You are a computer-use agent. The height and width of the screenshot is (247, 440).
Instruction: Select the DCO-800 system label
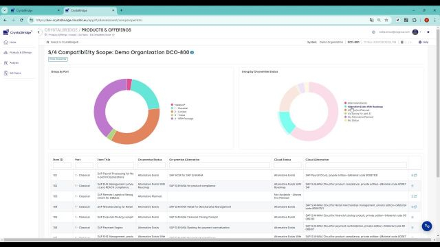353,43
